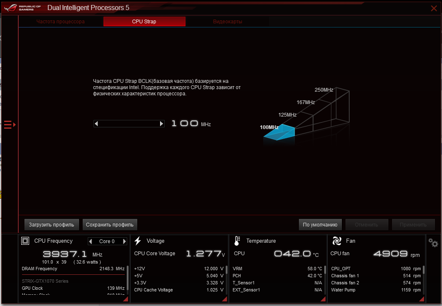This screenshot has height=306, width=442.
Task: Click the ROG Republic of Gamers logo
Action: pyautogui.click(x=22, y=8)
